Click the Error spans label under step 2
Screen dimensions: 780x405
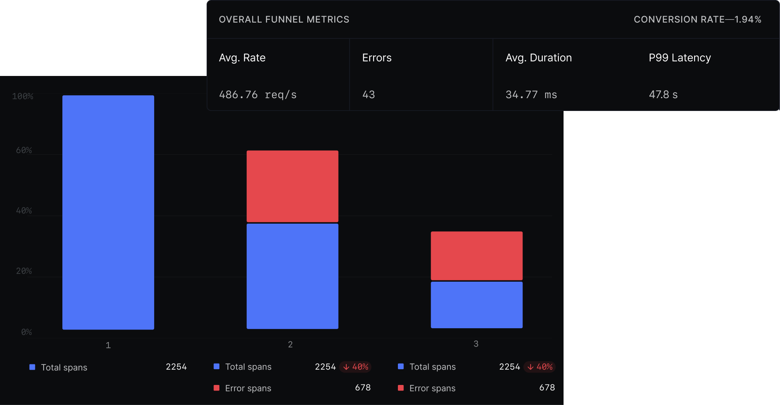[x=248, y=388]
